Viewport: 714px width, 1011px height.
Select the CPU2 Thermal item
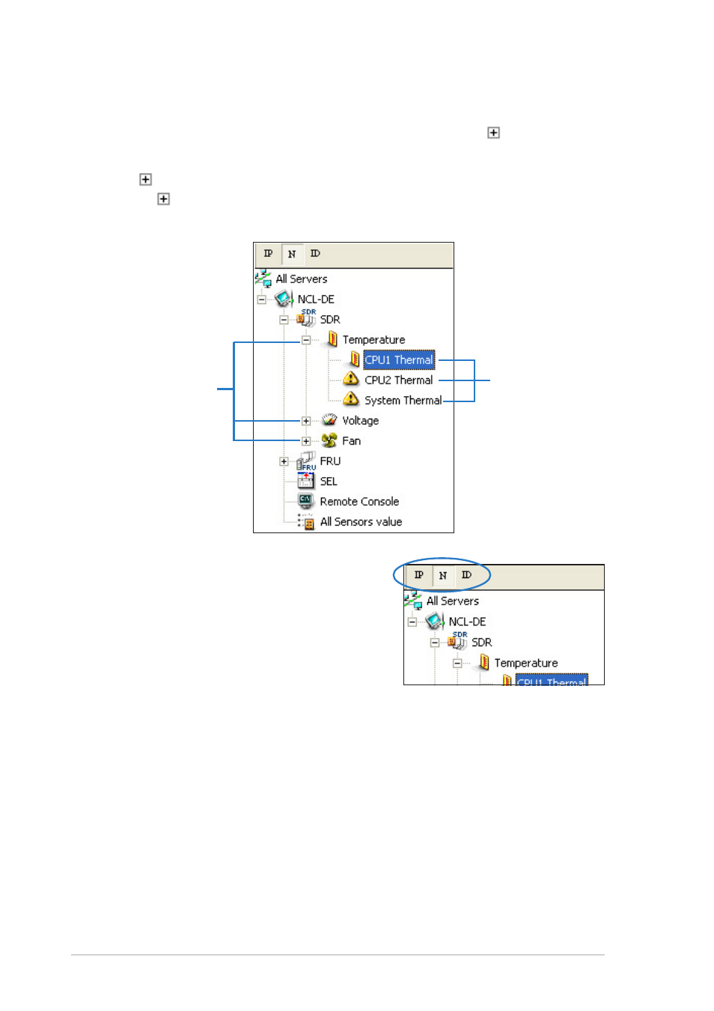tap(399, 380)
